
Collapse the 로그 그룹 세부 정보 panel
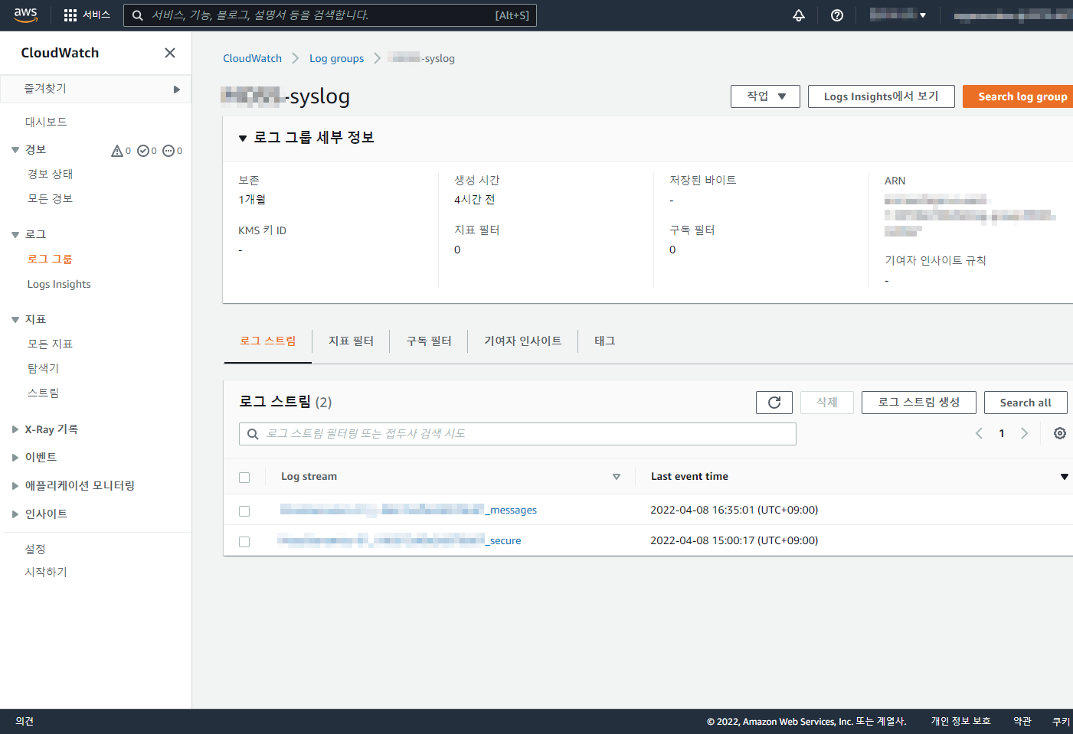coord(243,139)
